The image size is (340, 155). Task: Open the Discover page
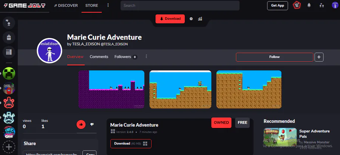(66, 6)
